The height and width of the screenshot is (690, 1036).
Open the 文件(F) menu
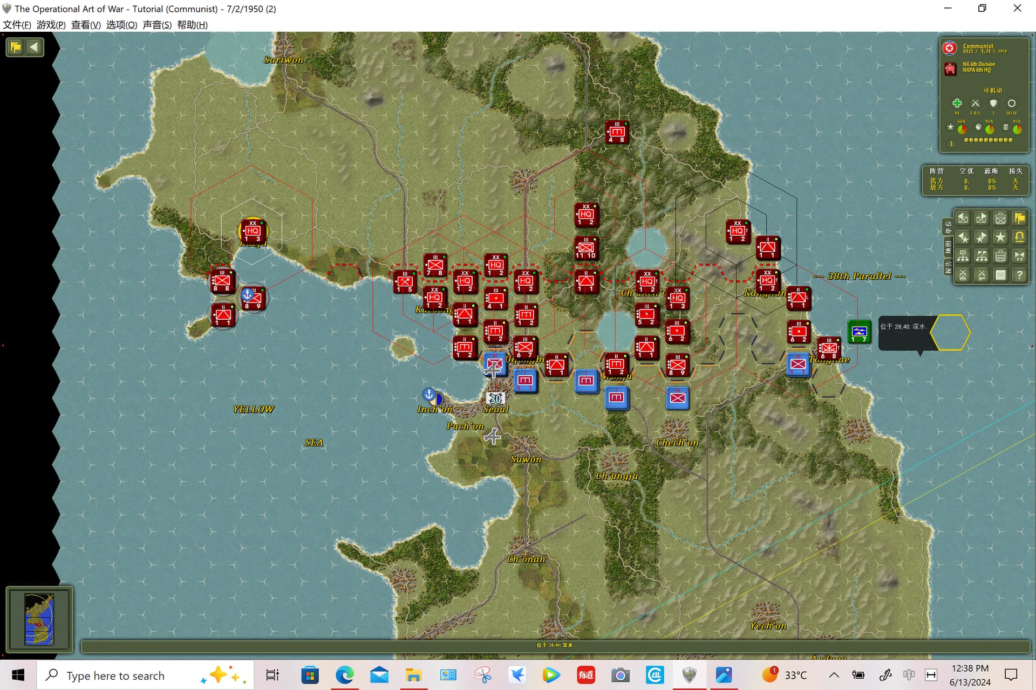click(x=17, y=25)
